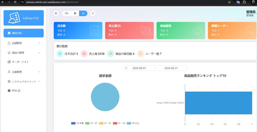Expand the 店舗管理 menu

tap(24, 43)
